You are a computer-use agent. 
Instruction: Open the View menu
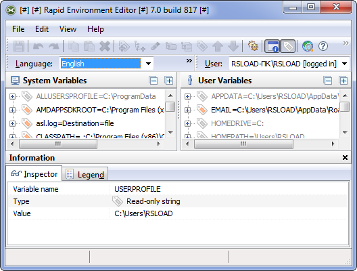[x=68, y=29]
